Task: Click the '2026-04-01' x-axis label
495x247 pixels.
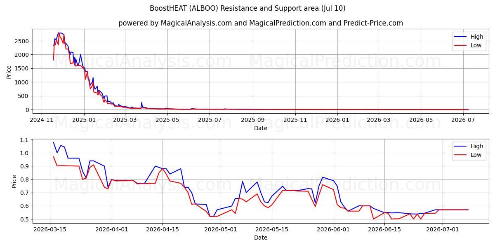Action: coord(111,229)
